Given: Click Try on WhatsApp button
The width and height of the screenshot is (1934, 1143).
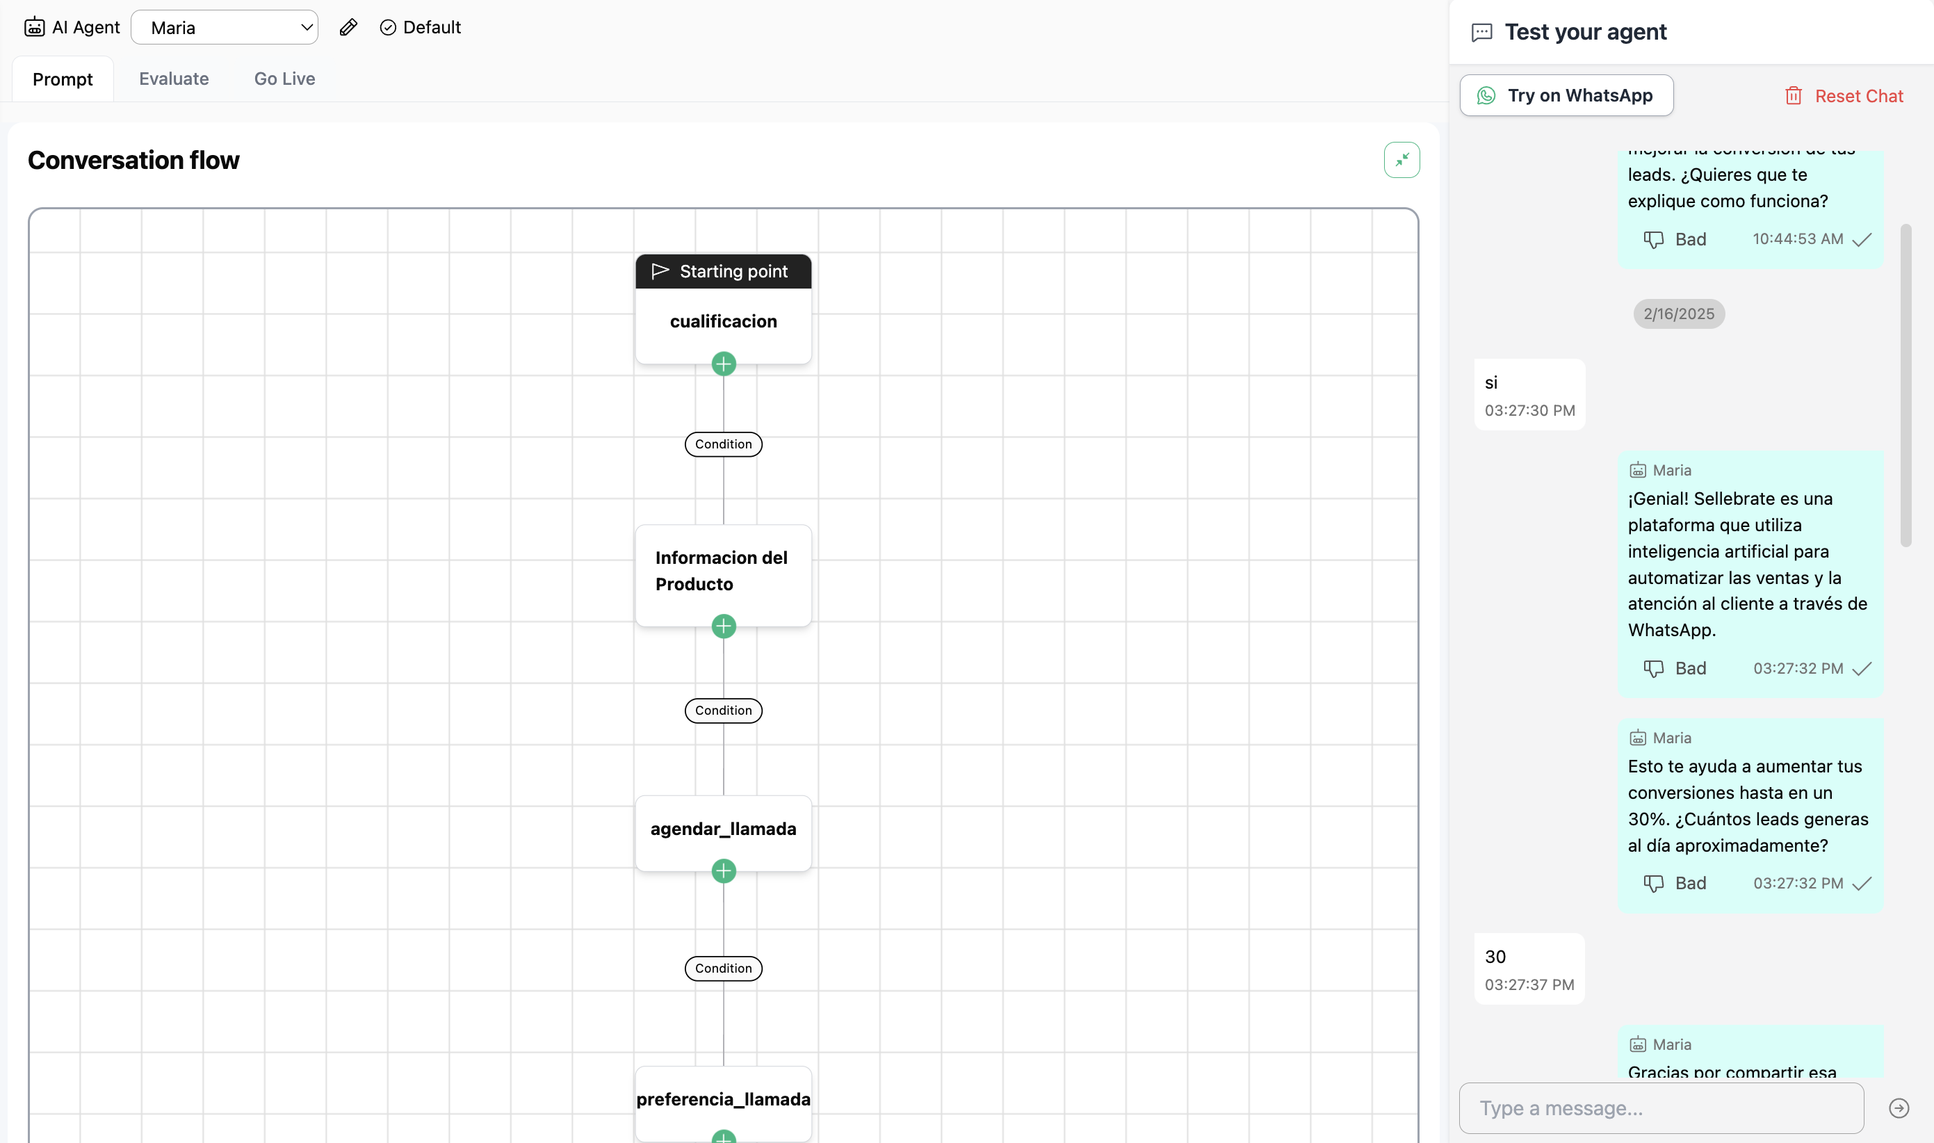Looking at the screenshot, I should tap(1566, 95).
